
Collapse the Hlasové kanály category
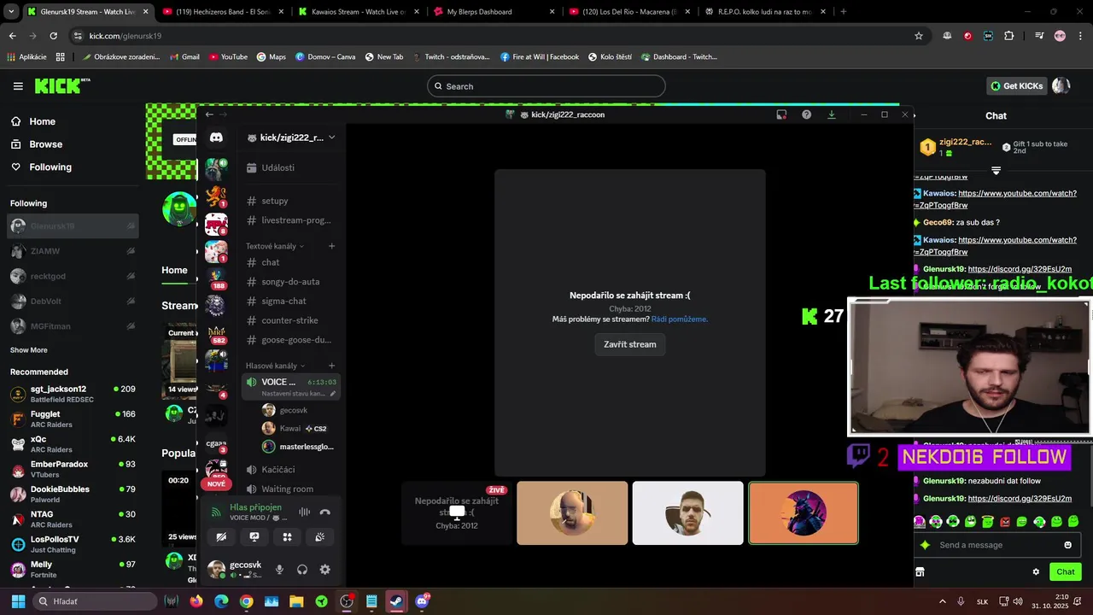[x=275, y=366]
